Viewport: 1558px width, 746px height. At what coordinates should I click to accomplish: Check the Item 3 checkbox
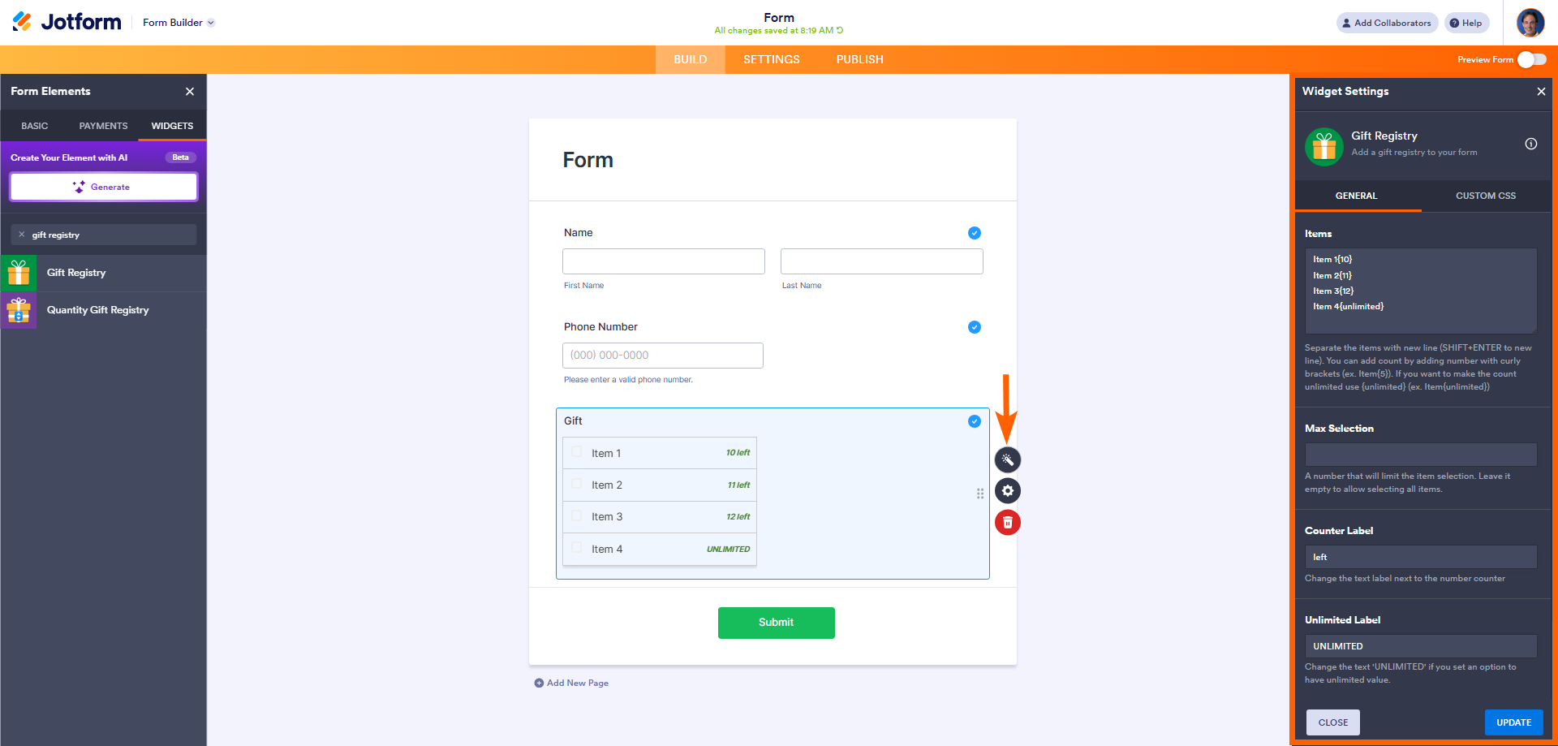577,516
